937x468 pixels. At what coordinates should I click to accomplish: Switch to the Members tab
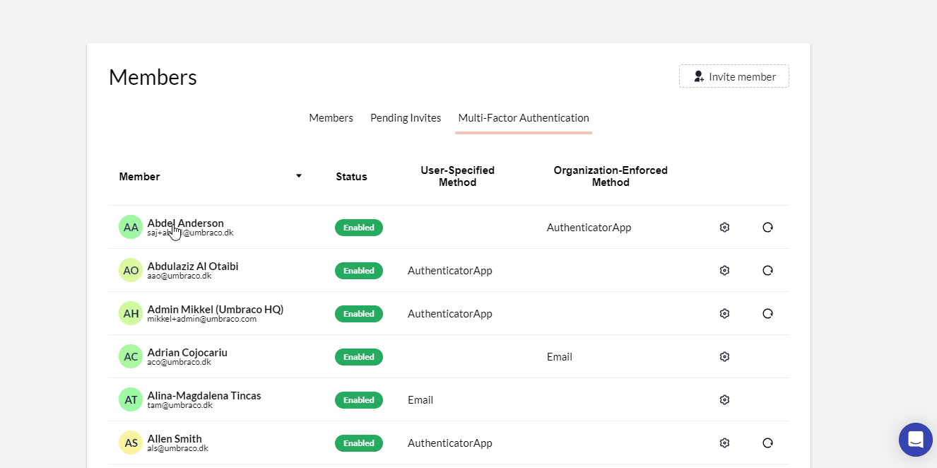click(331, 118)
